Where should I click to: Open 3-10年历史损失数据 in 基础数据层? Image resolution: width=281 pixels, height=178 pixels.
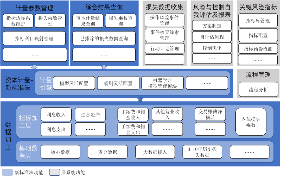[202, 152]
